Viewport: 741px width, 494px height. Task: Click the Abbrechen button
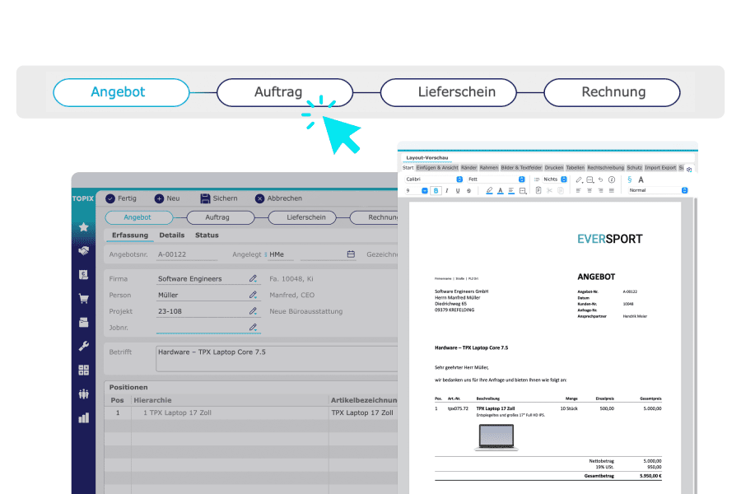[278, 198]
